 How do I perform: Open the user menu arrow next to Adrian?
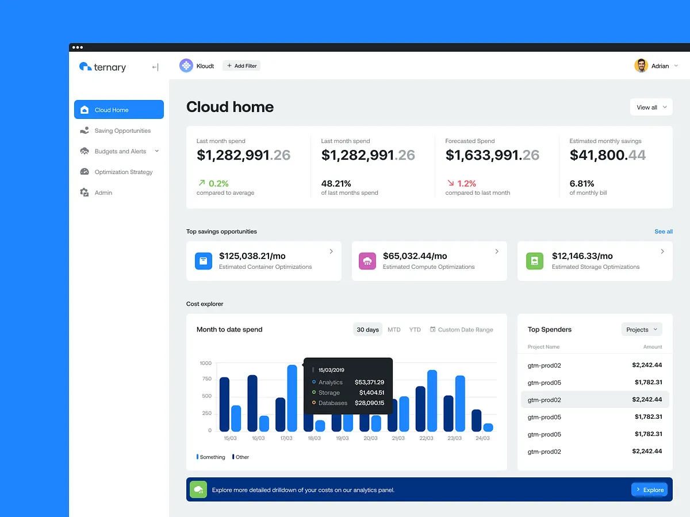(x=676, y=66)
